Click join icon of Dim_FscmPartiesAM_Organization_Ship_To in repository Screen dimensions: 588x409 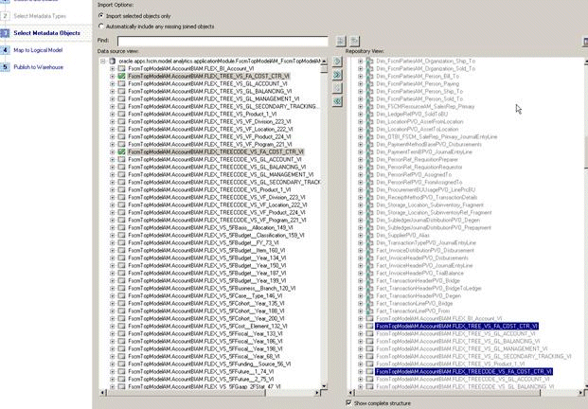pos(370,61)
